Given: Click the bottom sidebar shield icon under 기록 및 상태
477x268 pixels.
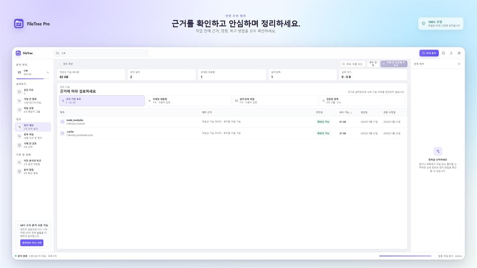Looking at the screenshot, I should click(19, 171).
